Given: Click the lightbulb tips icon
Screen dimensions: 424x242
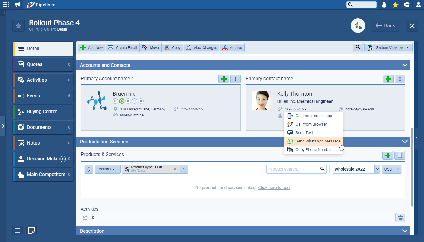Looking at the screenshot, I should [358, 26].
